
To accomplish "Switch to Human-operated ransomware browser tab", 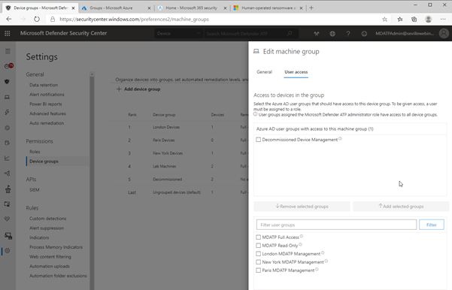I will [268, 8].
